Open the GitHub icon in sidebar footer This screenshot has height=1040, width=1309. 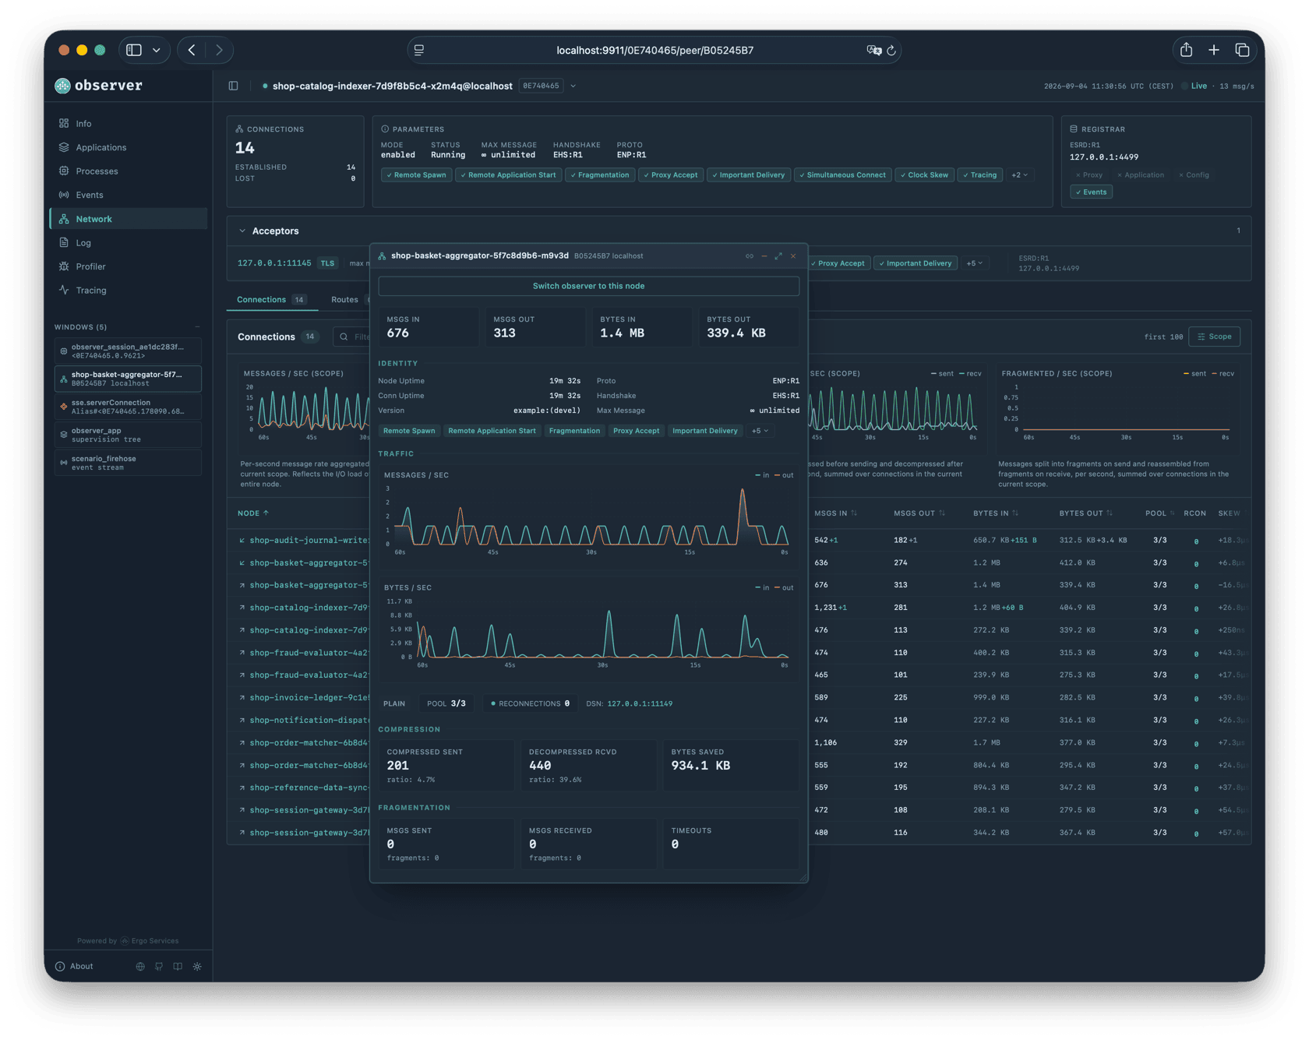coord(159,967)
